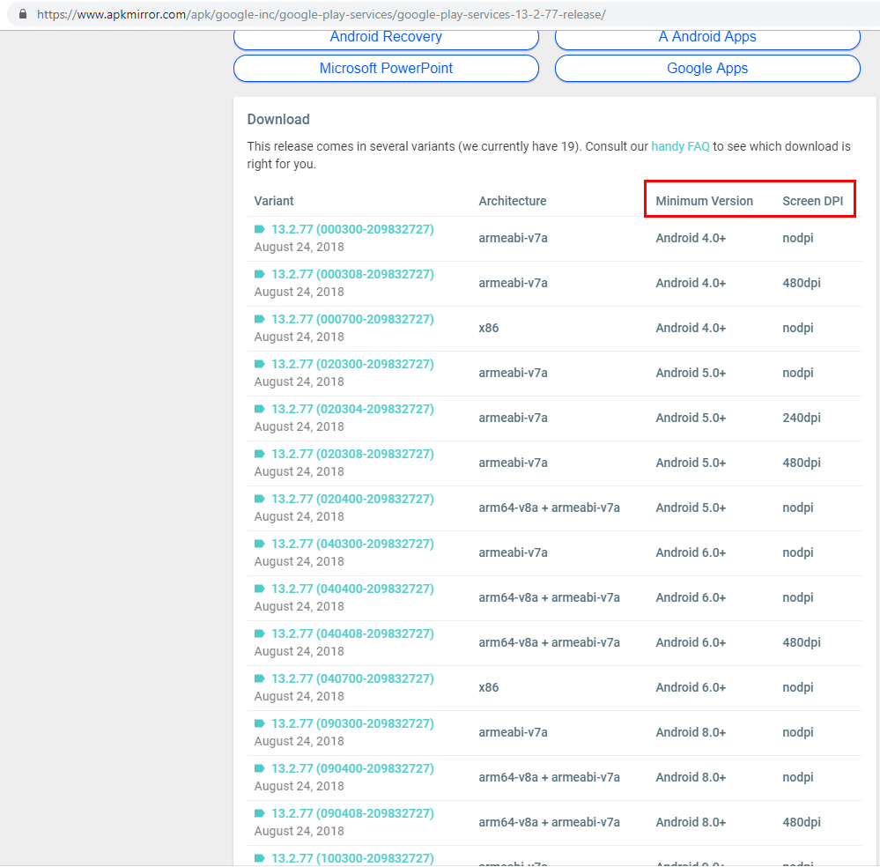Viewport: 880px width, 867px height.
Task: Click the padlock icon in address bar
Action: 23,14
